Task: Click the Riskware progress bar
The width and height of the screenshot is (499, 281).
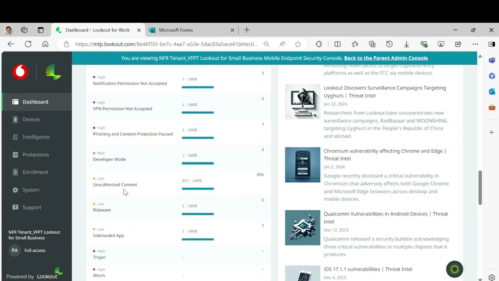Action: [198, 214]
